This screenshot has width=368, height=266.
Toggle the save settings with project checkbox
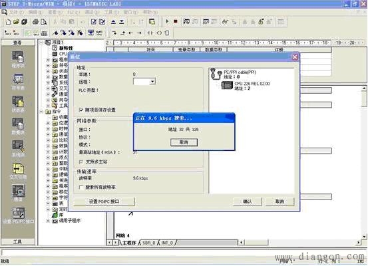[x=81, y=110]
